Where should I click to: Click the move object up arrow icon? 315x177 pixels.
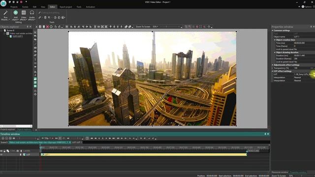pyautogui.click(x=110, y=27)
